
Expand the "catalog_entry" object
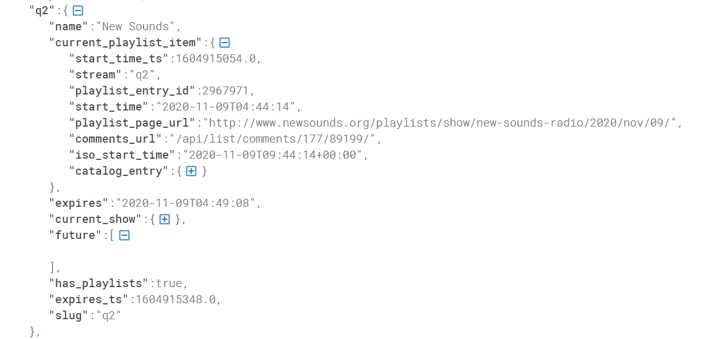click(x=191, y=171)
